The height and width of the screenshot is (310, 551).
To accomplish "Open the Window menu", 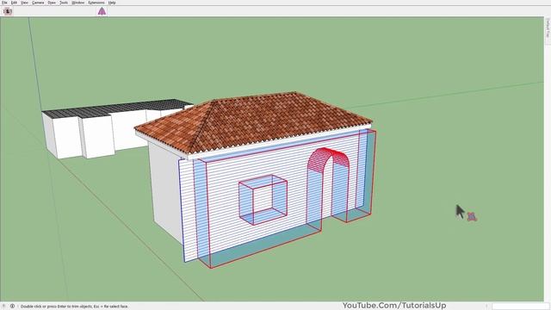I will (78, 3).
